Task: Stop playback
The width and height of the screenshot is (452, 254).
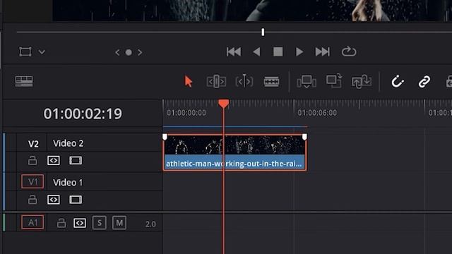Action: click(x=278, y=52)
